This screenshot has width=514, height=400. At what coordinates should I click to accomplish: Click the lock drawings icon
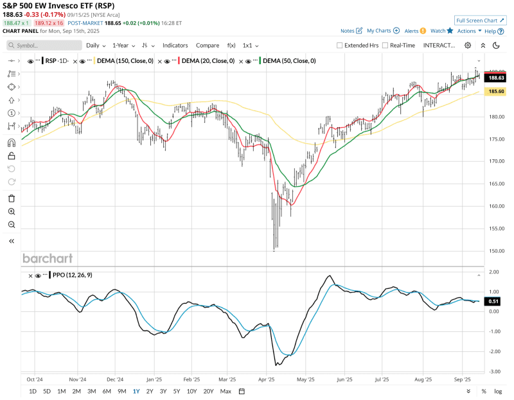(12, 155)
